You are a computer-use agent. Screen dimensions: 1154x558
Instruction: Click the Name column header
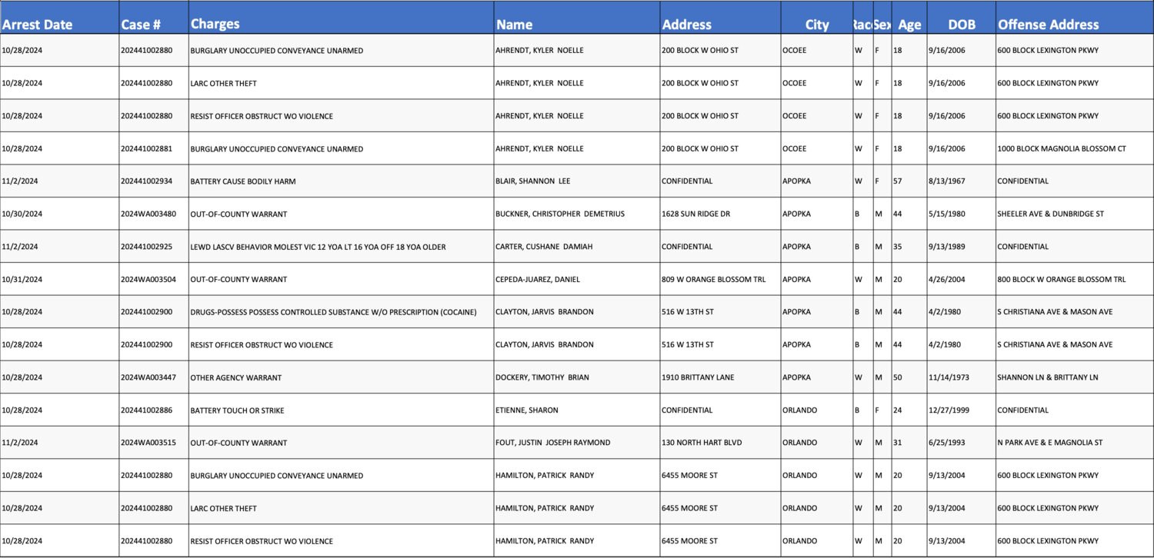(577, 18)
